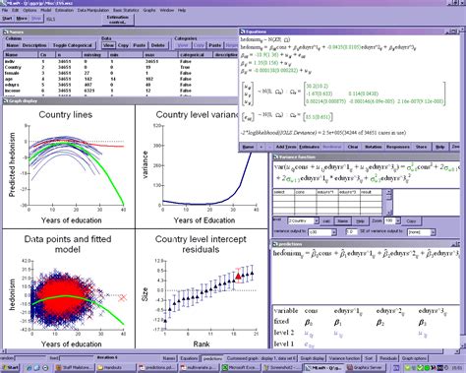Viewport: 466px width, 373px height.
Task: Switch to the Graph display tab at bottom
Action: point(312,358)
